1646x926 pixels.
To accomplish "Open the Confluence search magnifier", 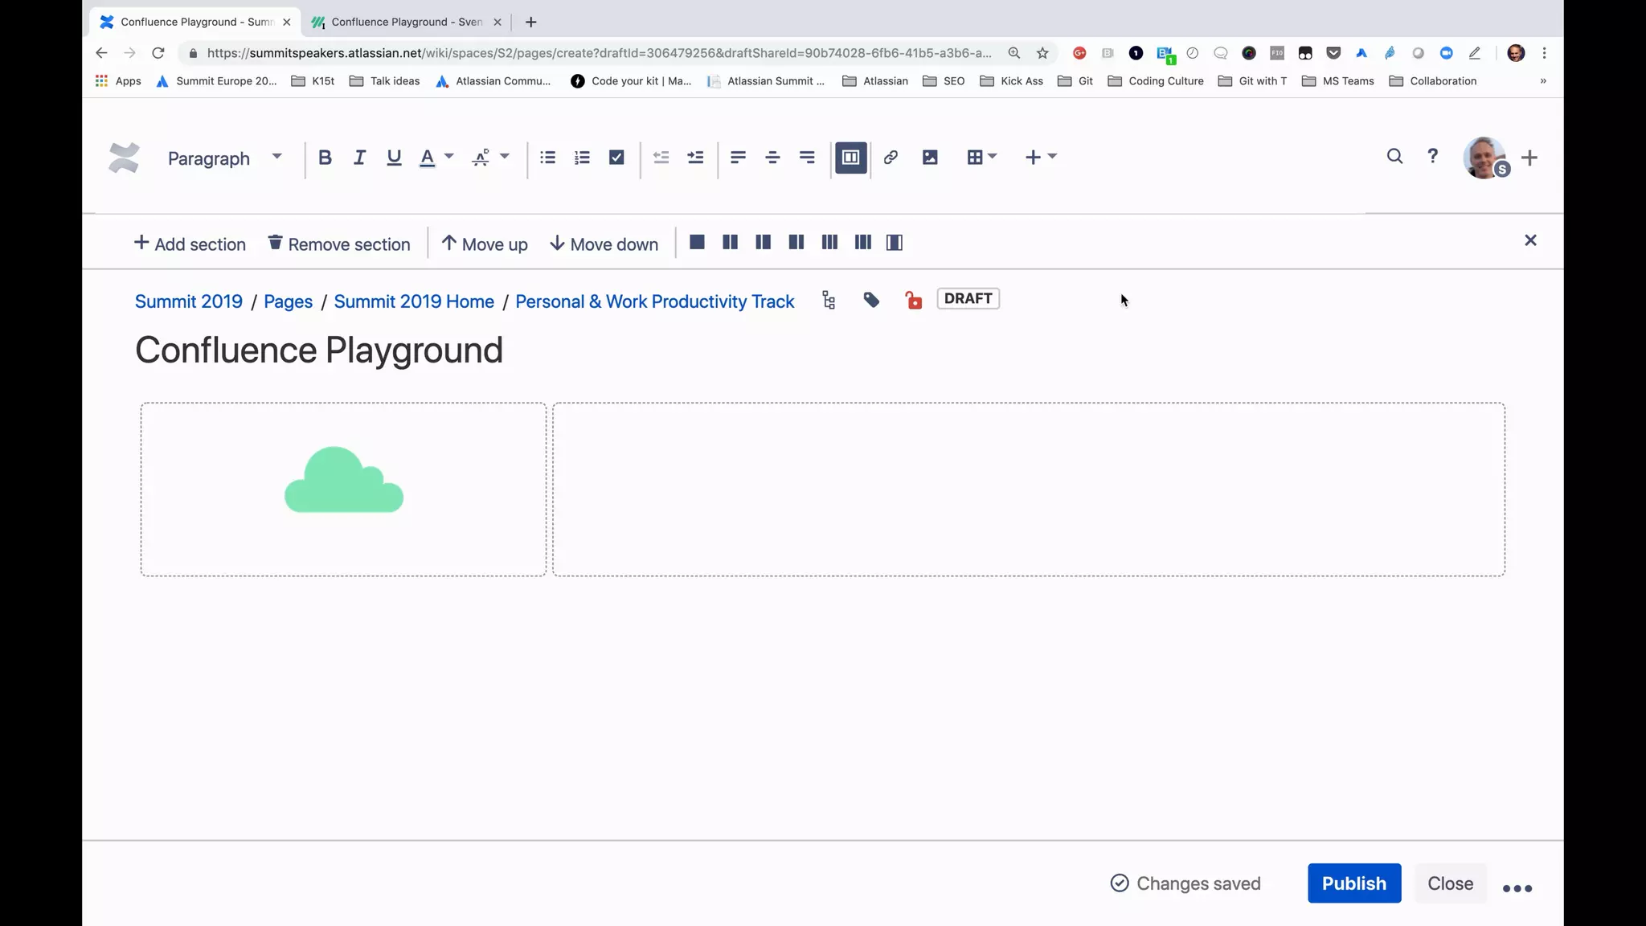I will point(1394,157).
